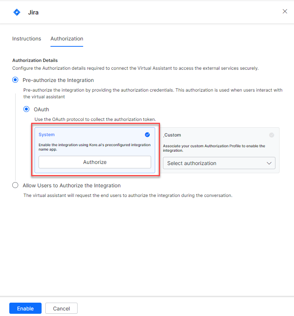Open the Select authorization dropdown
294x316 pixels.
(219, 163)
